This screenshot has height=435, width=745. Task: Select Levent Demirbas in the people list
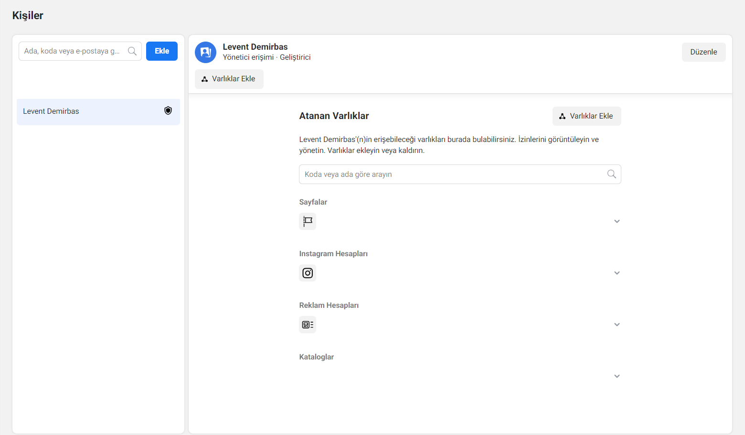[x=98, y=112]
